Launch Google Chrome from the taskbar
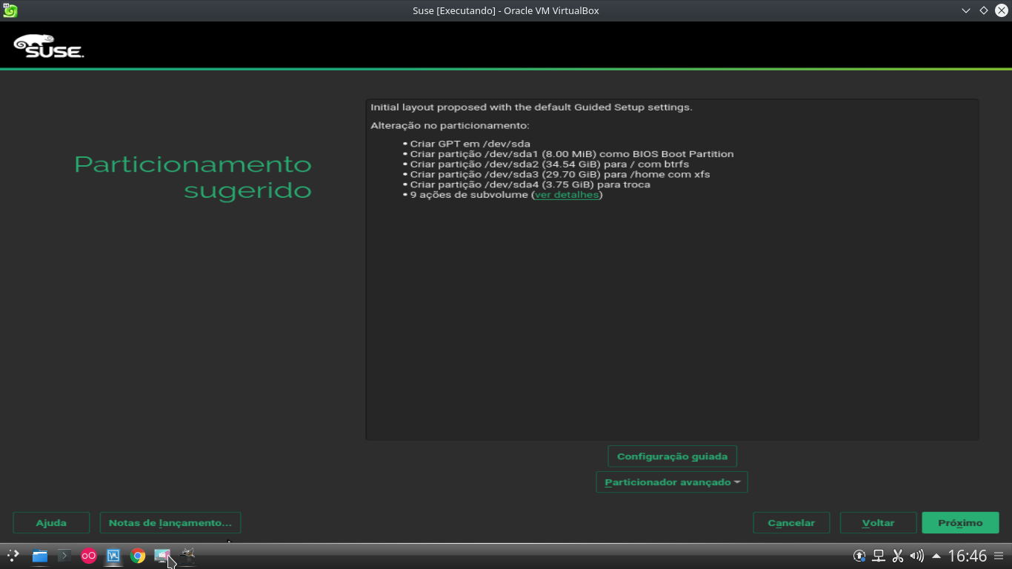Screen dimensions: 1012x569 (137, 556)
